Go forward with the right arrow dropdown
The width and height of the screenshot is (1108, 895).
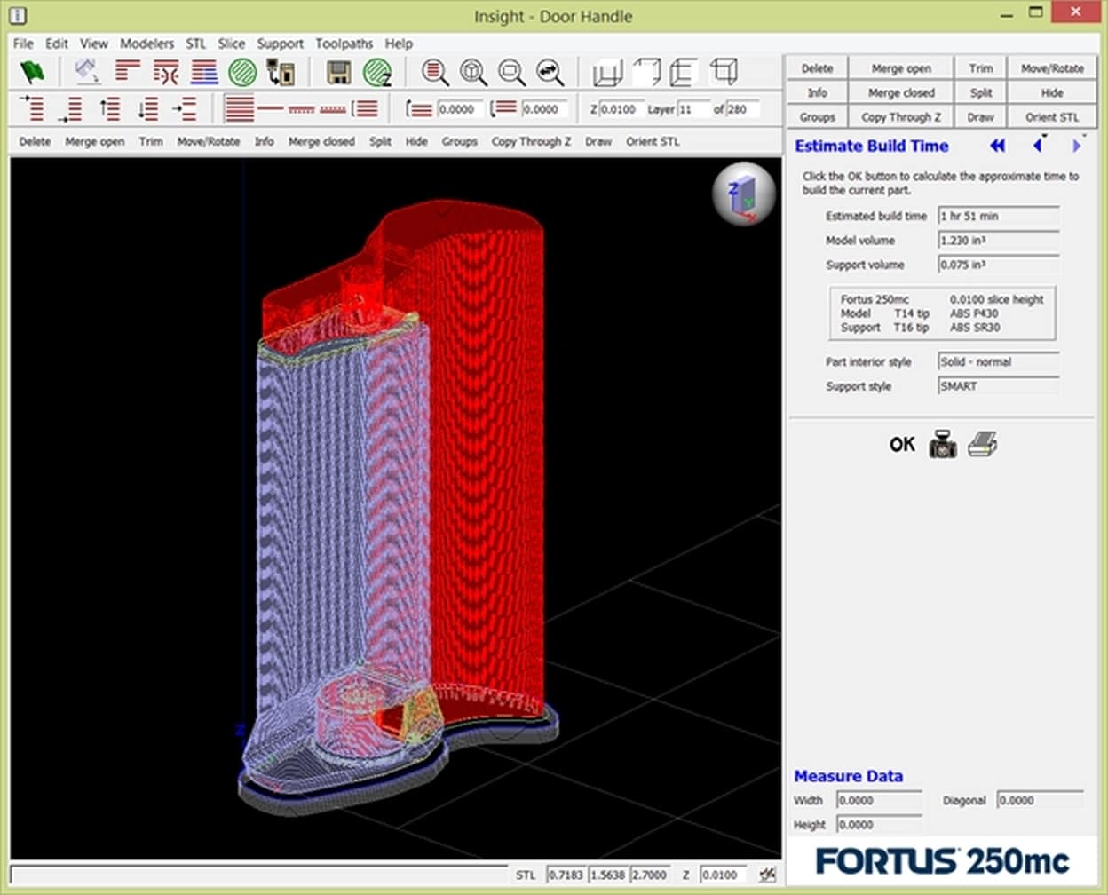coord(1077,146)
